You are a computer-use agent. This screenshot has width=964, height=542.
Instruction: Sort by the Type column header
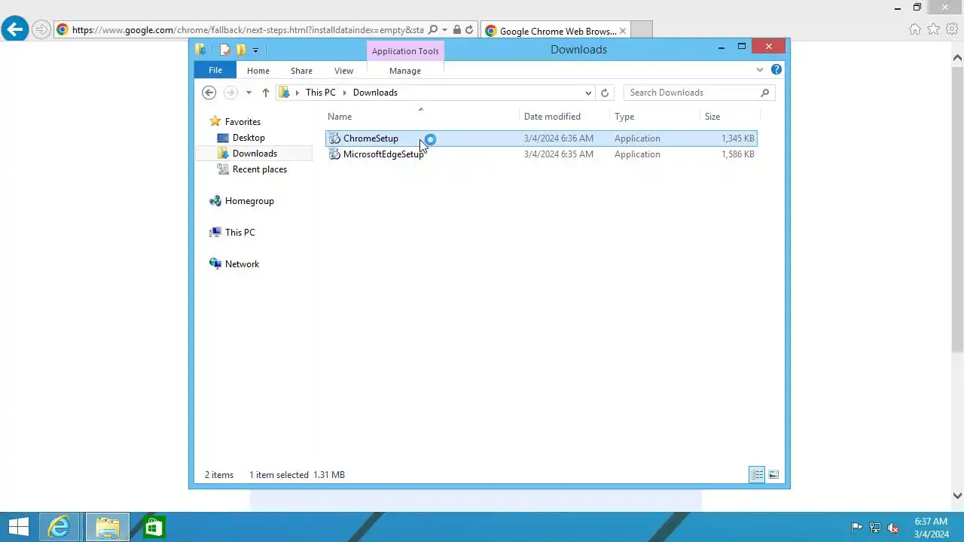tap(624, 117)
